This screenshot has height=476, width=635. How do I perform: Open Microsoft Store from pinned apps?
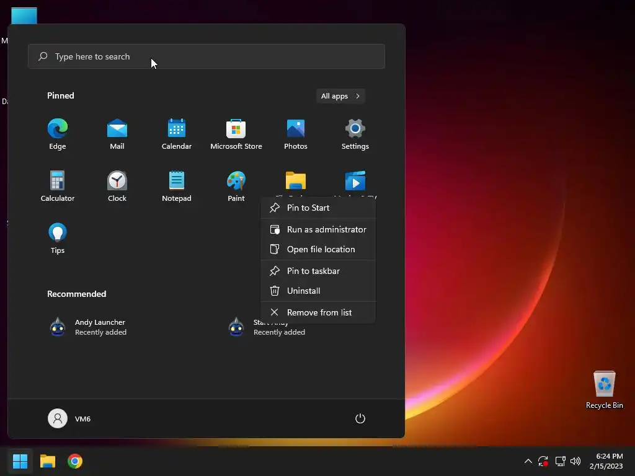pyautogui.click(x=236, y=134)
